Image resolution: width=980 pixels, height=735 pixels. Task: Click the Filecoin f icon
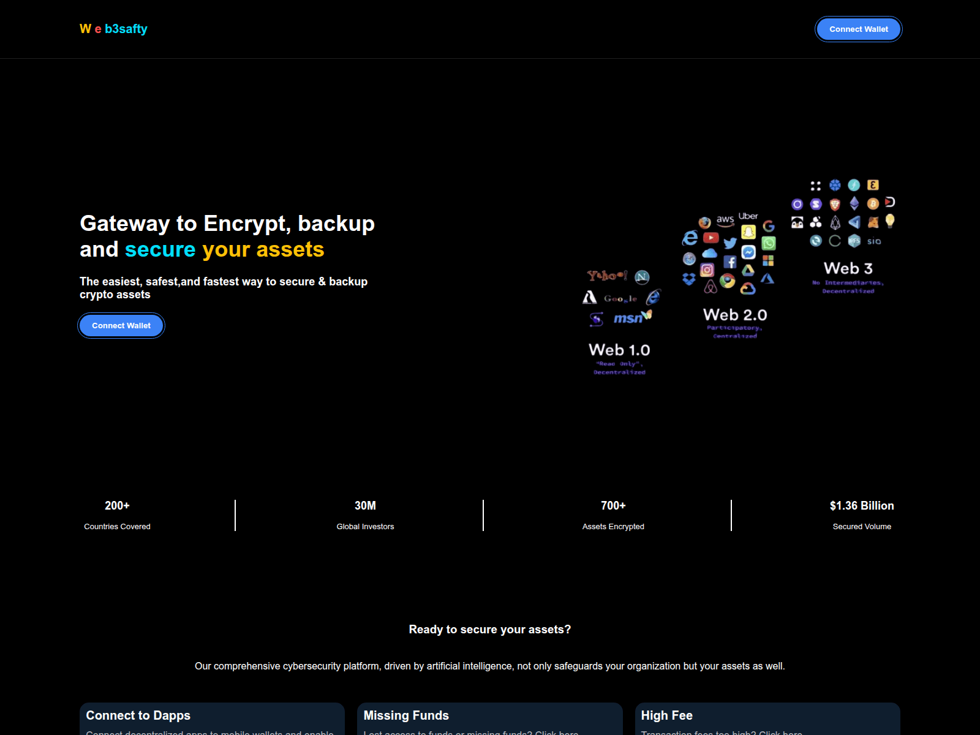pyautogui.click(x=854, y=185)
